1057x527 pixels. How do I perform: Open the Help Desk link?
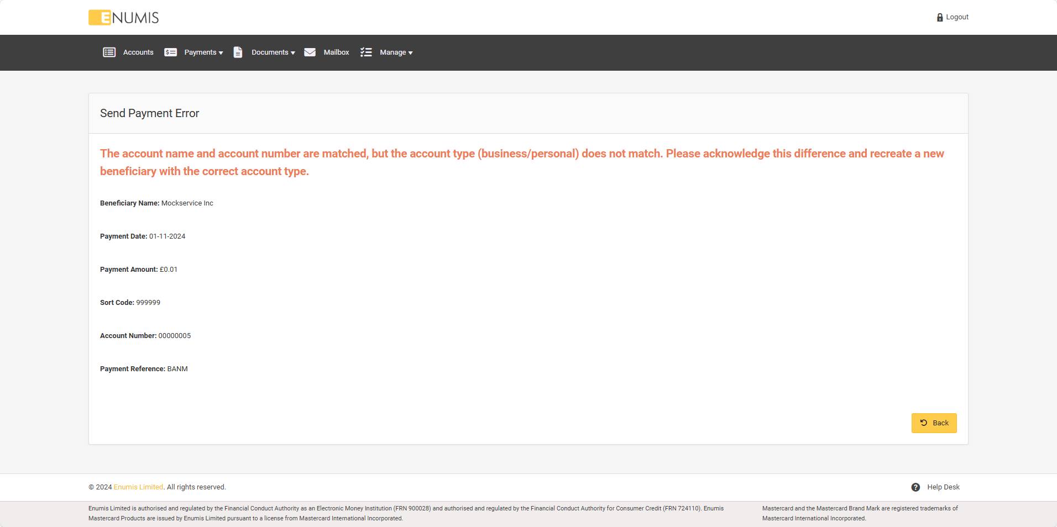coord(943,487)
